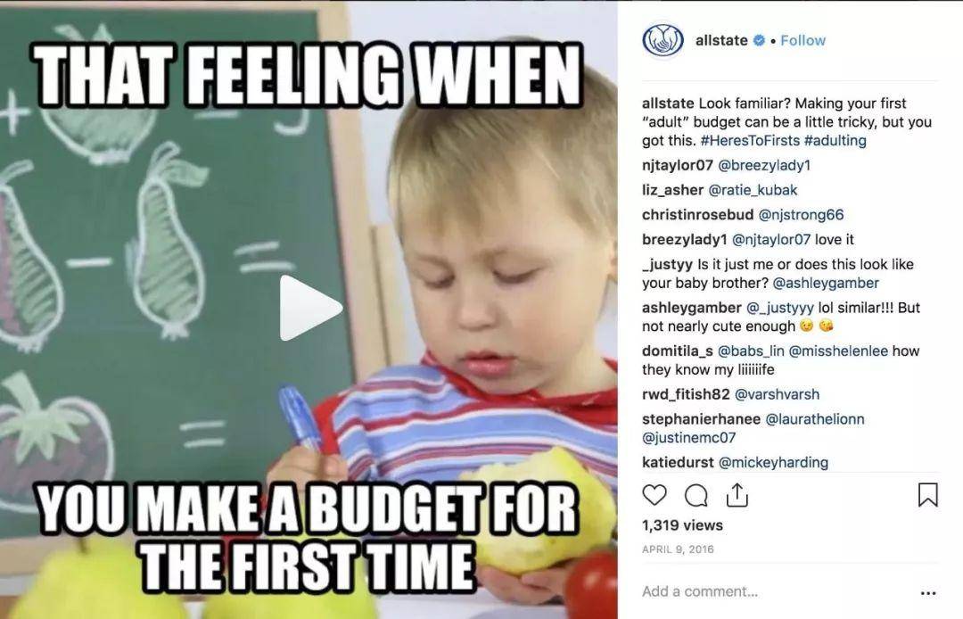Image resolution: width=963 pixels, height=619 pixels.
Task: Save post with bookmark icon
Action: coord(927,494)
